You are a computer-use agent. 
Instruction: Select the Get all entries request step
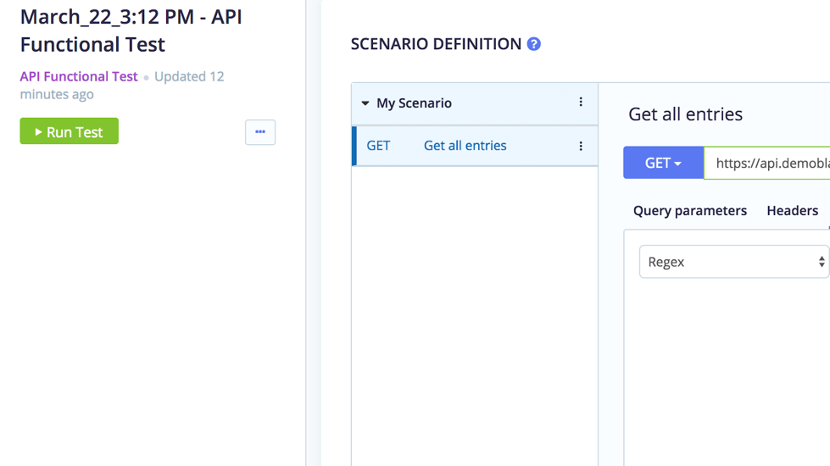(x=475, y=146)
